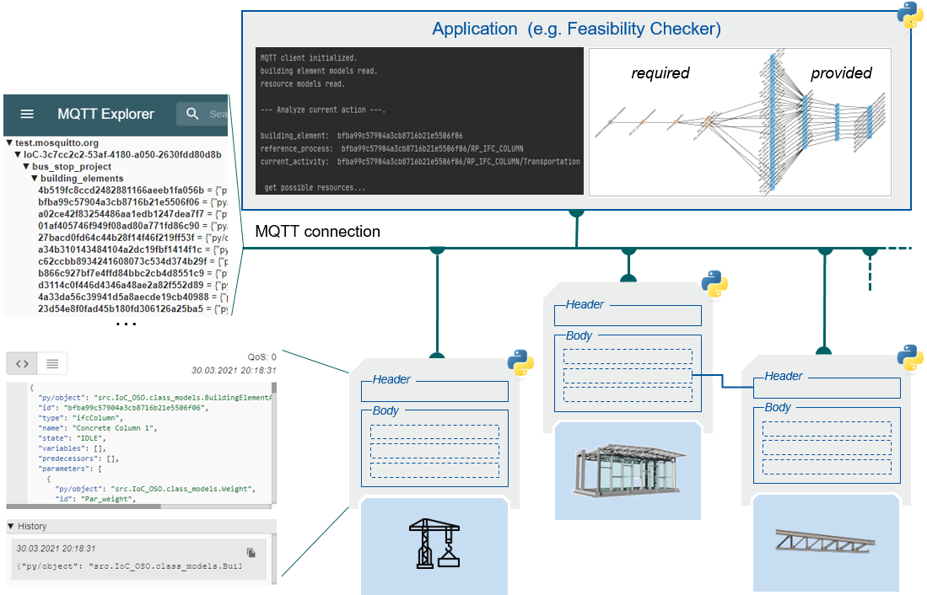
Task: Collapse the IoC-3c7cc2c2 topic node
Action: pos(18,155)
